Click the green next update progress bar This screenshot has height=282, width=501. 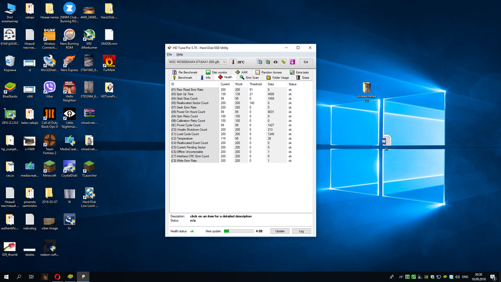coord(238,231)
